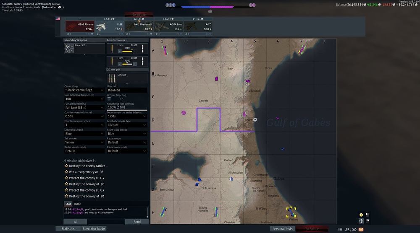Viewport: 420px width, 233px height.
Task: Expand the Aerobatic smoke type dropdown
Action: [x=127, y=125]
